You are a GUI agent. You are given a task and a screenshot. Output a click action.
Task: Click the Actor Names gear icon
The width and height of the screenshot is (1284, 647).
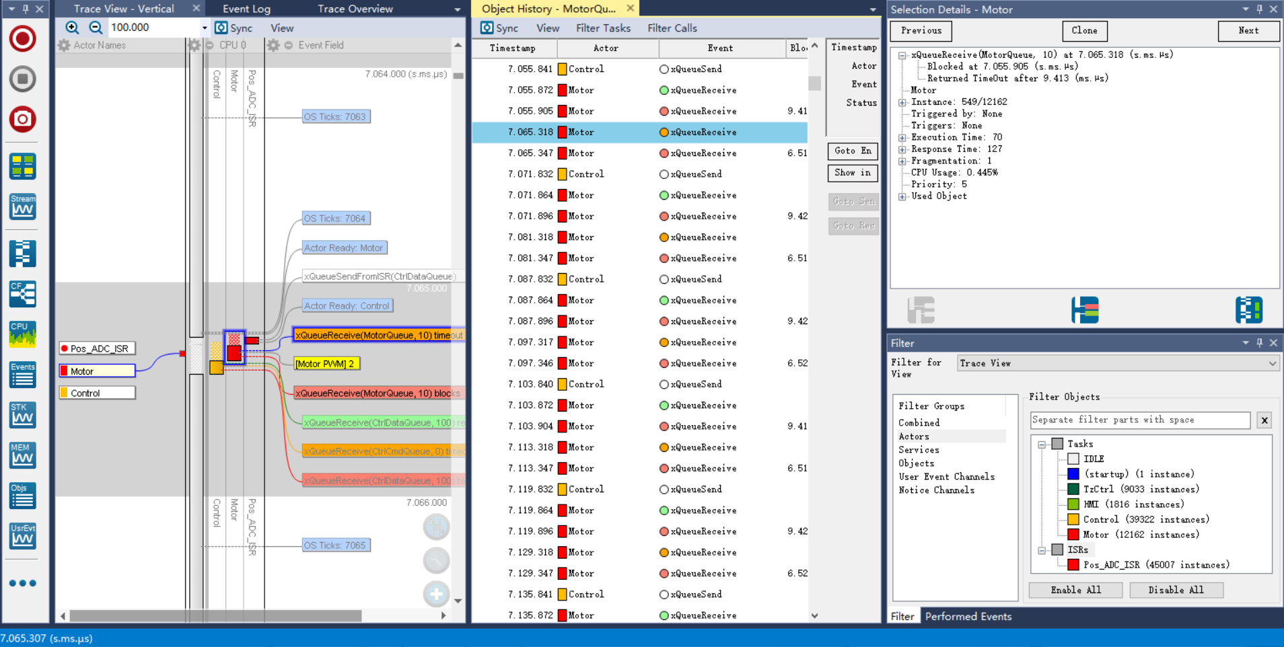pyautogui.click(x=64, y=45)
